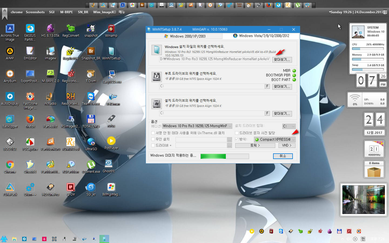This screenshot has width=389, height=243.
Task: Click the image applying progress bar
Action: pyautogui.click(x=225, y=156)
